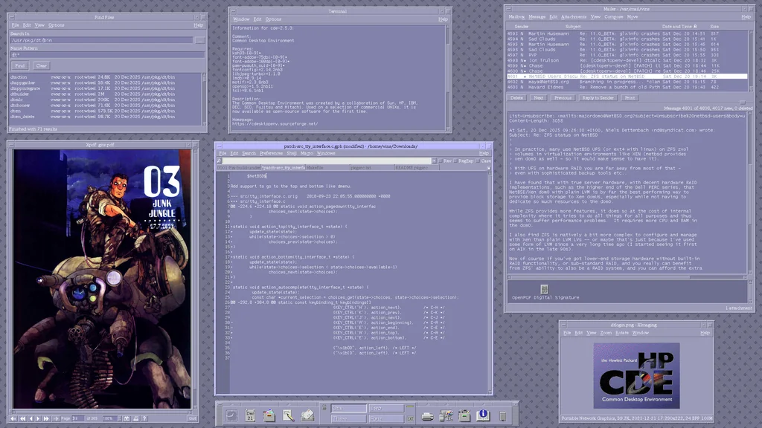Image resolution: width=762 pixels, height=428 pixels.
Task: Expand the subpanel arrow above the printer icon
Action: point(428,403)
